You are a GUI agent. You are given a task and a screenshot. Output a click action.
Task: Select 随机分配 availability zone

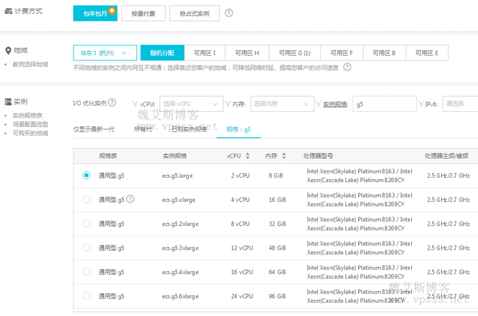click(x=162, y=53)
